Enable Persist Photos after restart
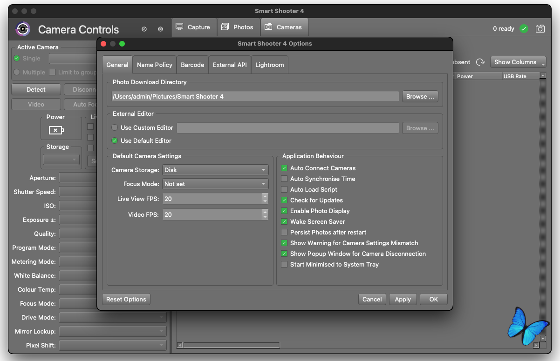This screenshot has width=560, height=361. 284,232
